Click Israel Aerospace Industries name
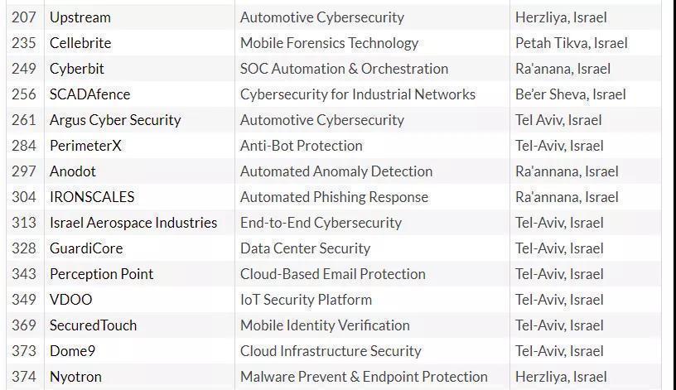 click(133, 223)
